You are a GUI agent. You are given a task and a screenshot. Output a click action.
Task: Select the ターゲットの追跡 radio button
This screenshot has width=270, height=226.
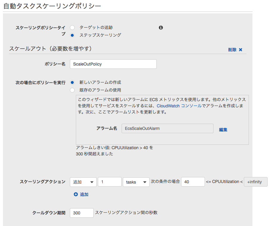point(72,28)
